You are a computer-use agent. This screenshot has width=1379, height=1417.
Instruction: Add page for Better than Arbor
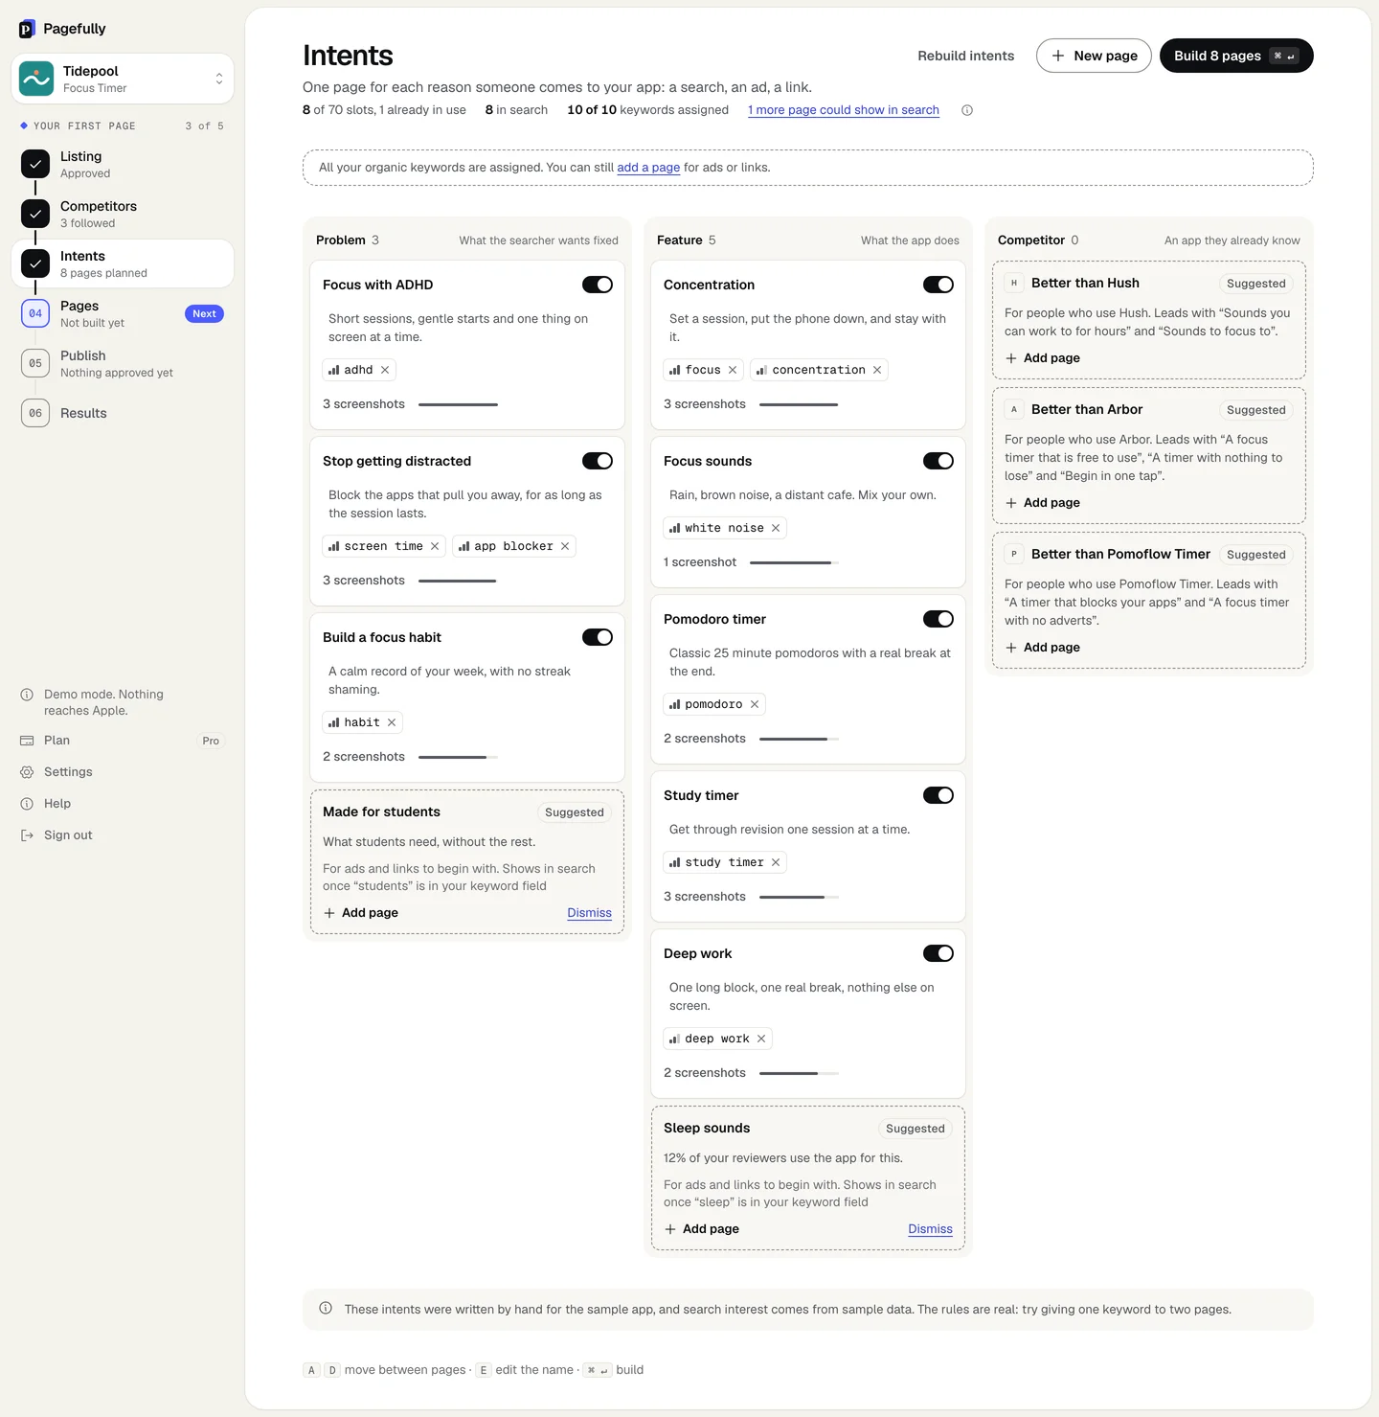[x=1043, y=503]
